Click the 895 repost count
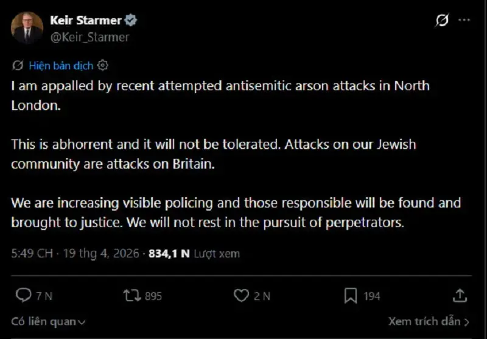 pos(153,296)
